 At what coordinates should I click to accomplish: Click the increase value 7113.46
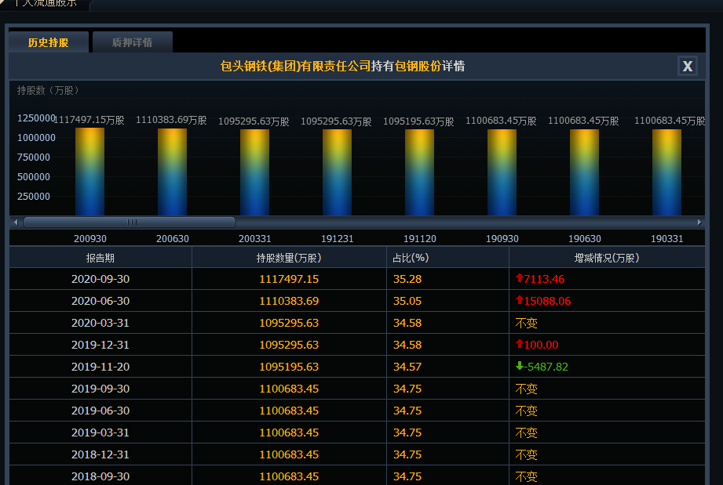click(540, 279)
